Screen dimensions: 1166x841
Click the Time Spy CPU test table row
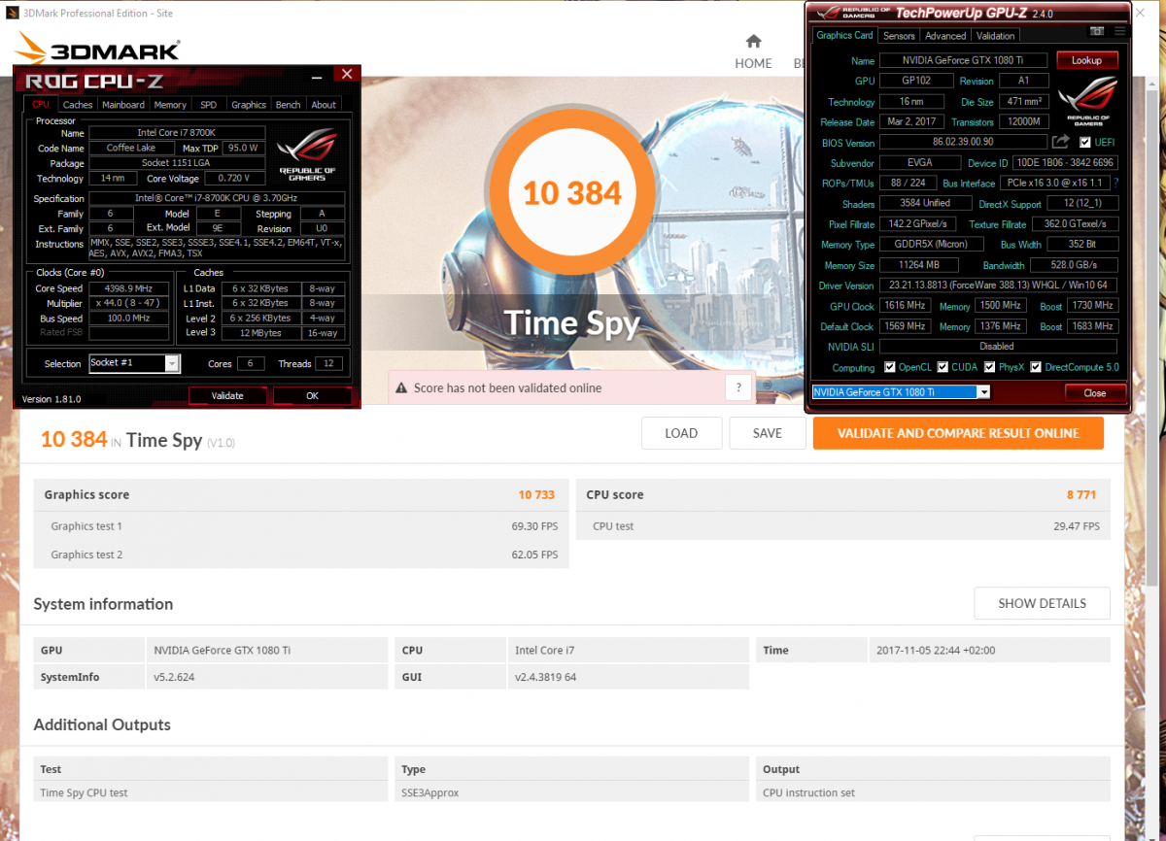(571, 793)
